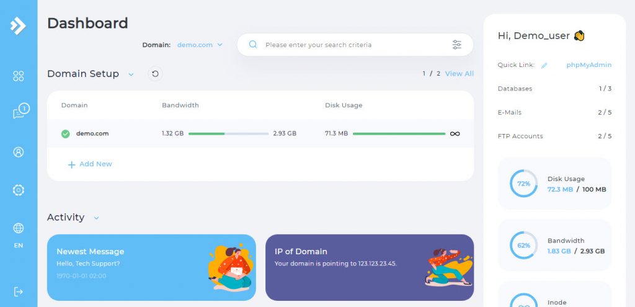
Task: Click View All domains link
Action: (460, 74)
